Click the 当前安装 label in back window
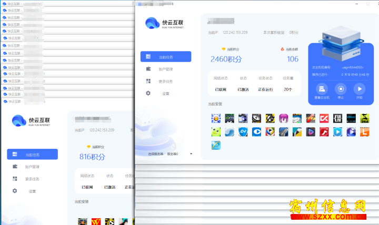The image size is (379, 225). pos(82,201)
